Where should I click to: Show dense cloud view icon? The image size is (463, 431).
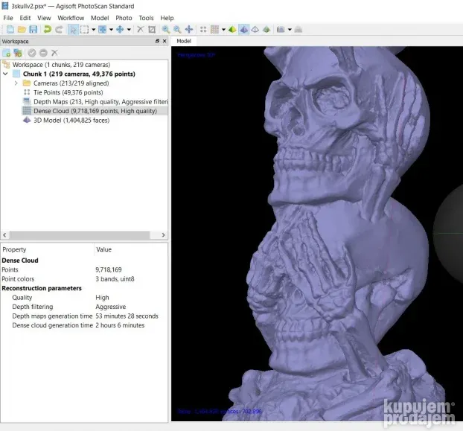[x=214, y=30]
